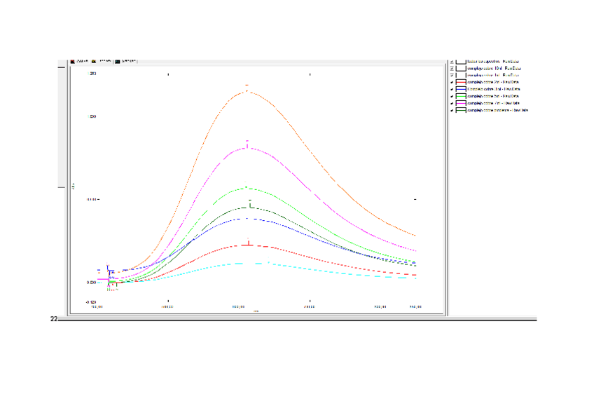Click the 0.000 label on vertical axis

(91, 283)
